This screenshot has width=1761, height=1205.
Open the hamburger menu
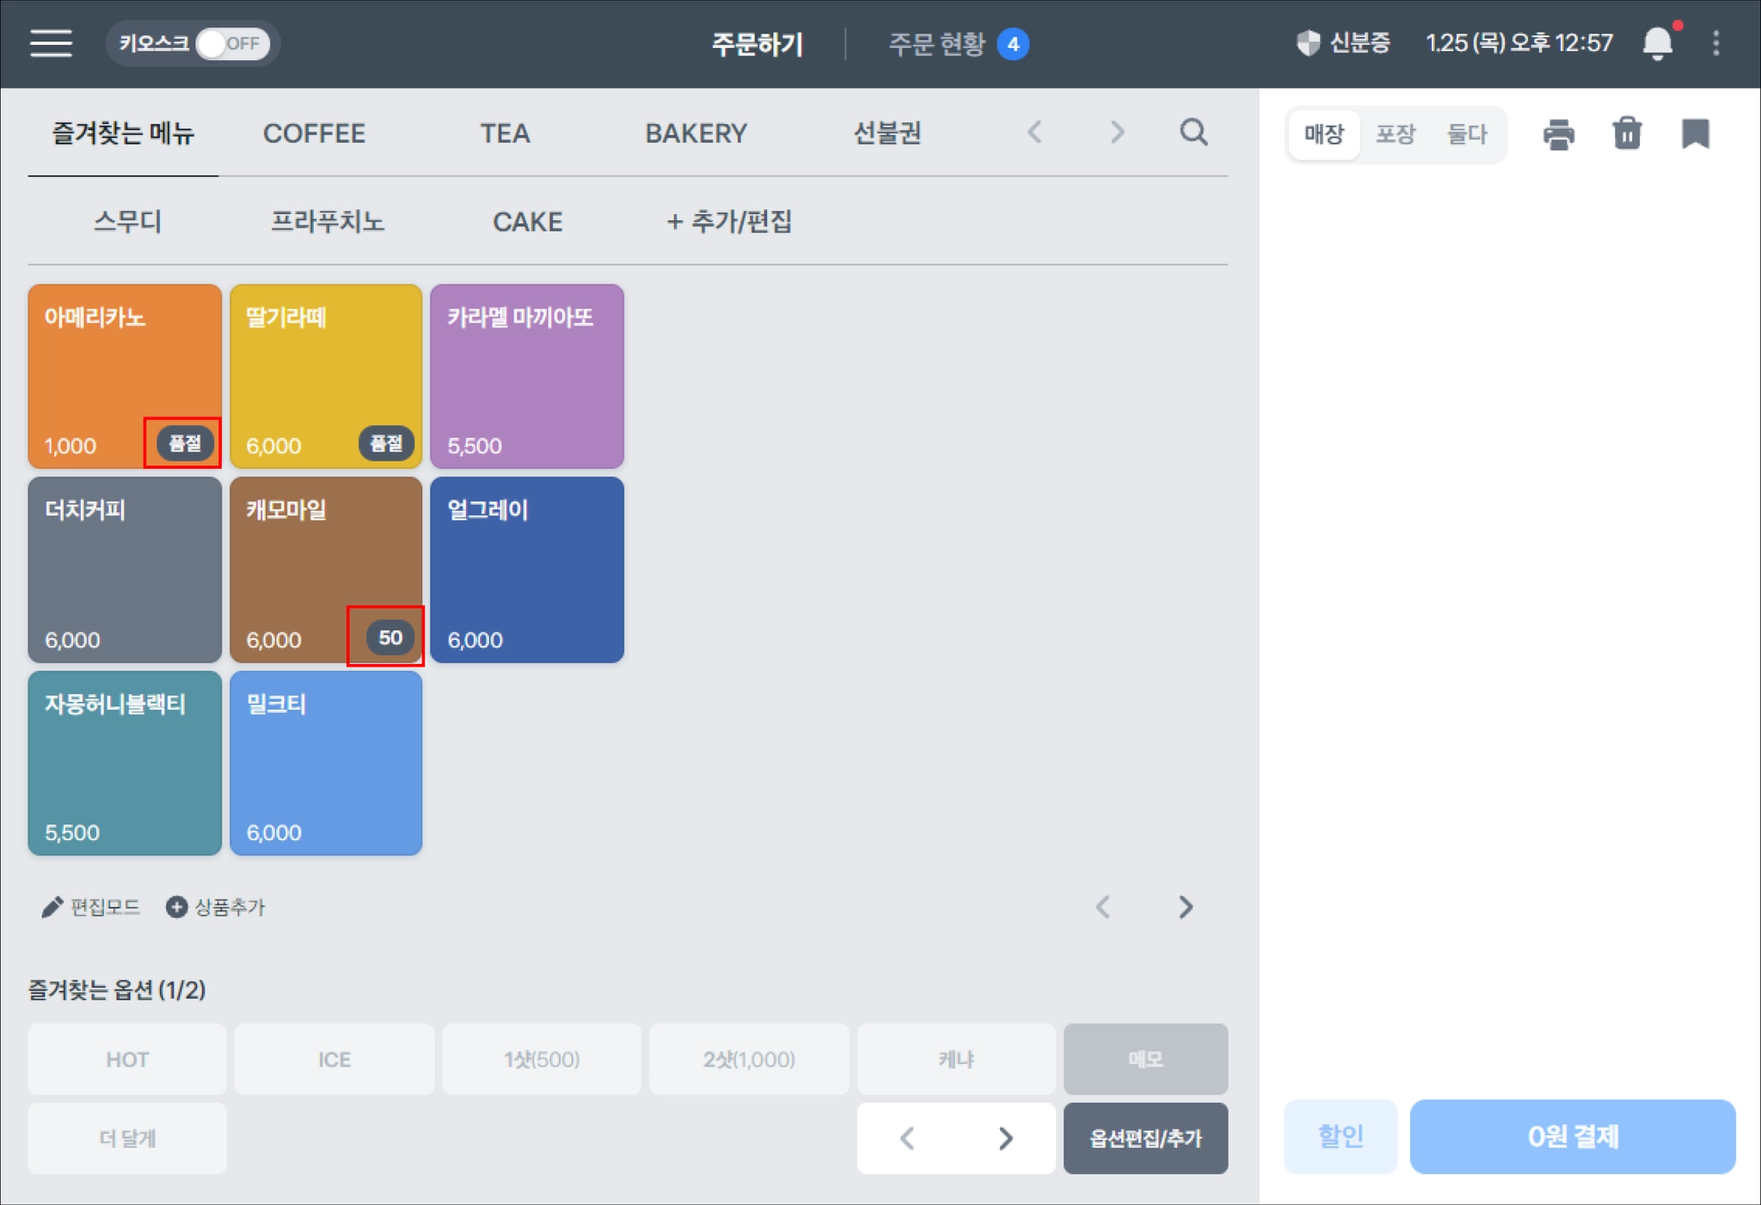point(51,43)
